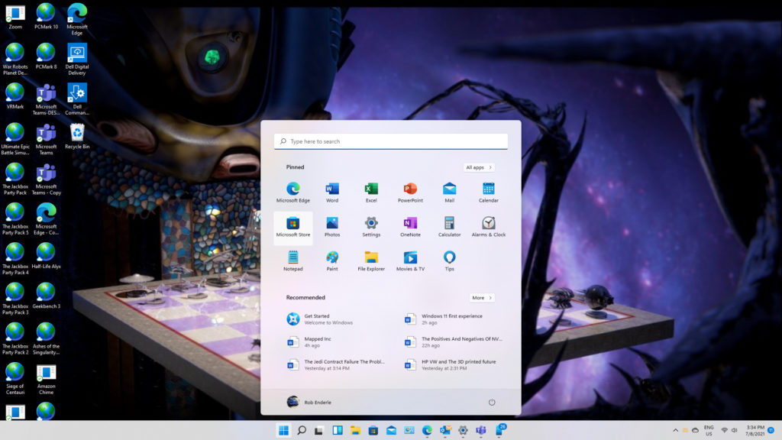Click the power button in Start menu
The image size is (782, 440).
point(491,402)
